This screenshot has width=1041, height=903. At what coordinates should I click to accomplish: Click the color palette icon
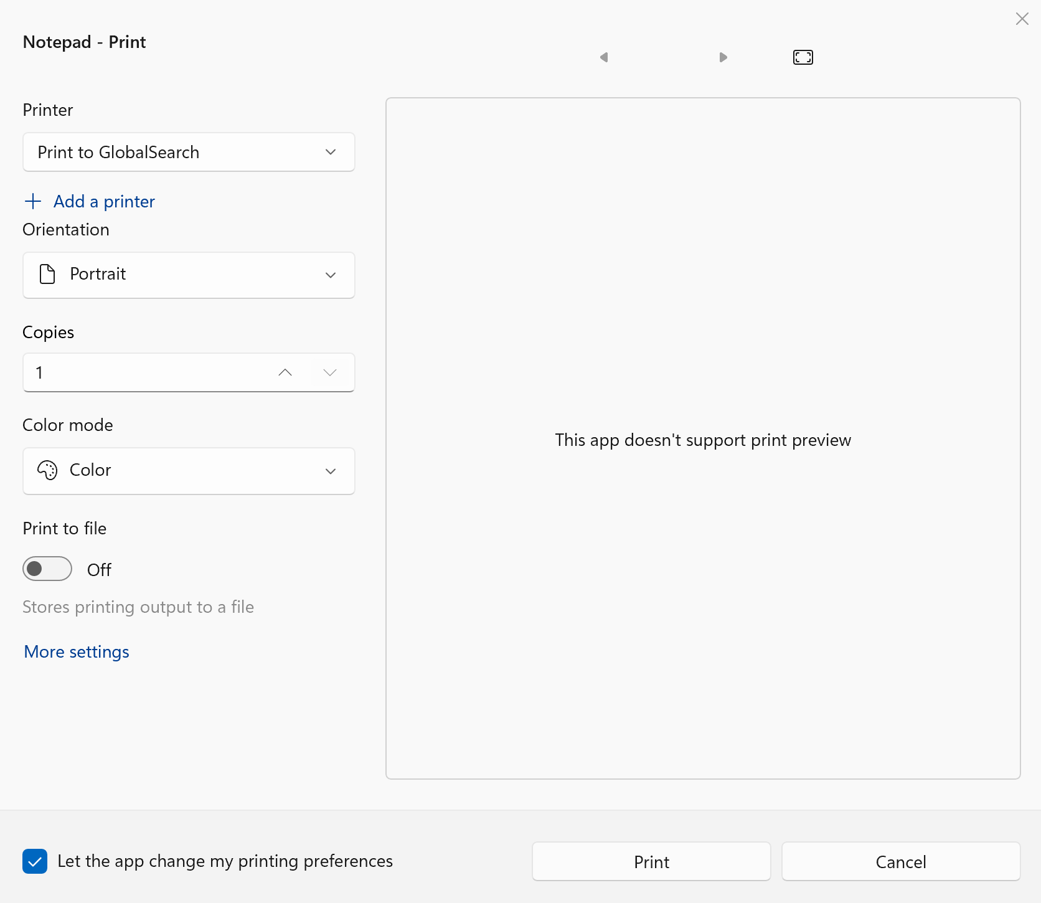pyautogui.click(x=47, y=470)
